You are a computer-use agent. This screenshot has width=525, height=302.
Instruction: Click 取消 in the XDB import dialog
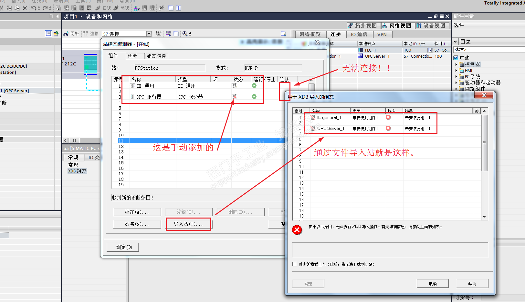click(x=433, y=284)
